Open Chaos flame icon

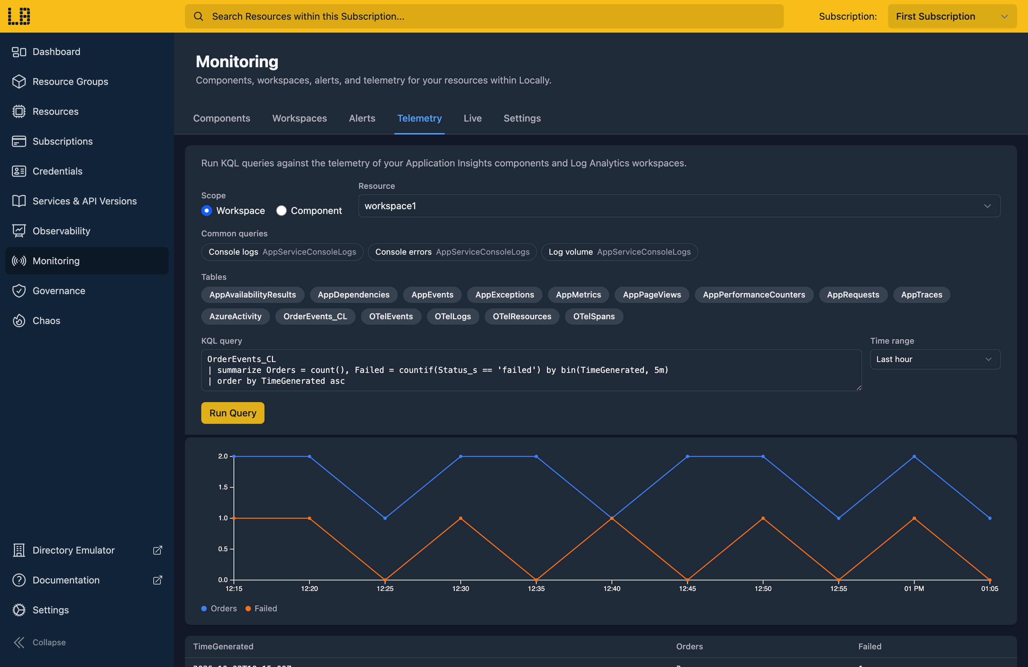pyautogui.click(x=19, y=321)
